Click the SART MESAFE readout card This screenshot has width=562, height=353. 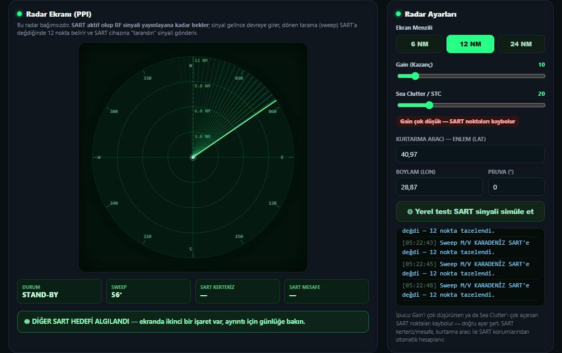(x=326, y=291)
